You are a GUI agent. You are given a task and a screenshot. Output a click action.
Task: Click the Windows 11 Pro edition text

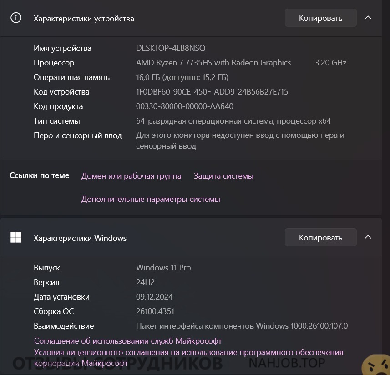click(163, 268)
